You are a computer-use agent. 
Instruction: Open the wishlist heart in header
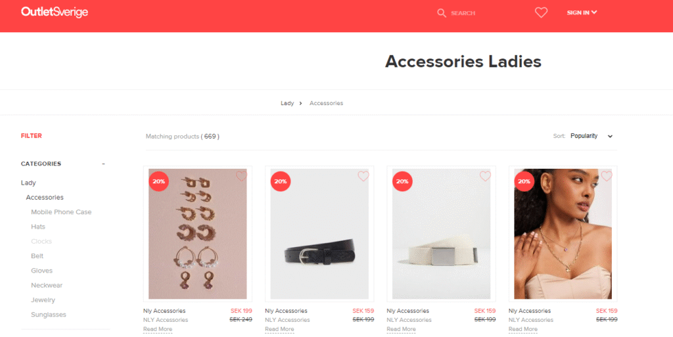(542, 13)
